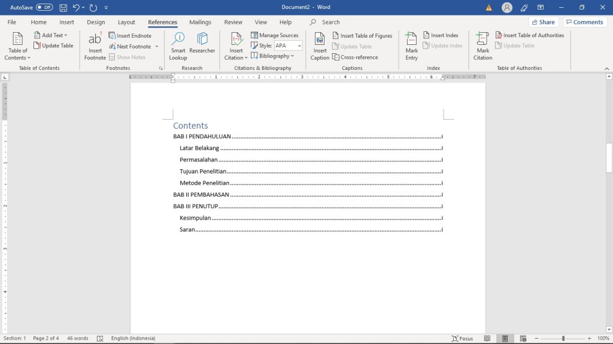
Task: Click the Share button
Action: 543,22
